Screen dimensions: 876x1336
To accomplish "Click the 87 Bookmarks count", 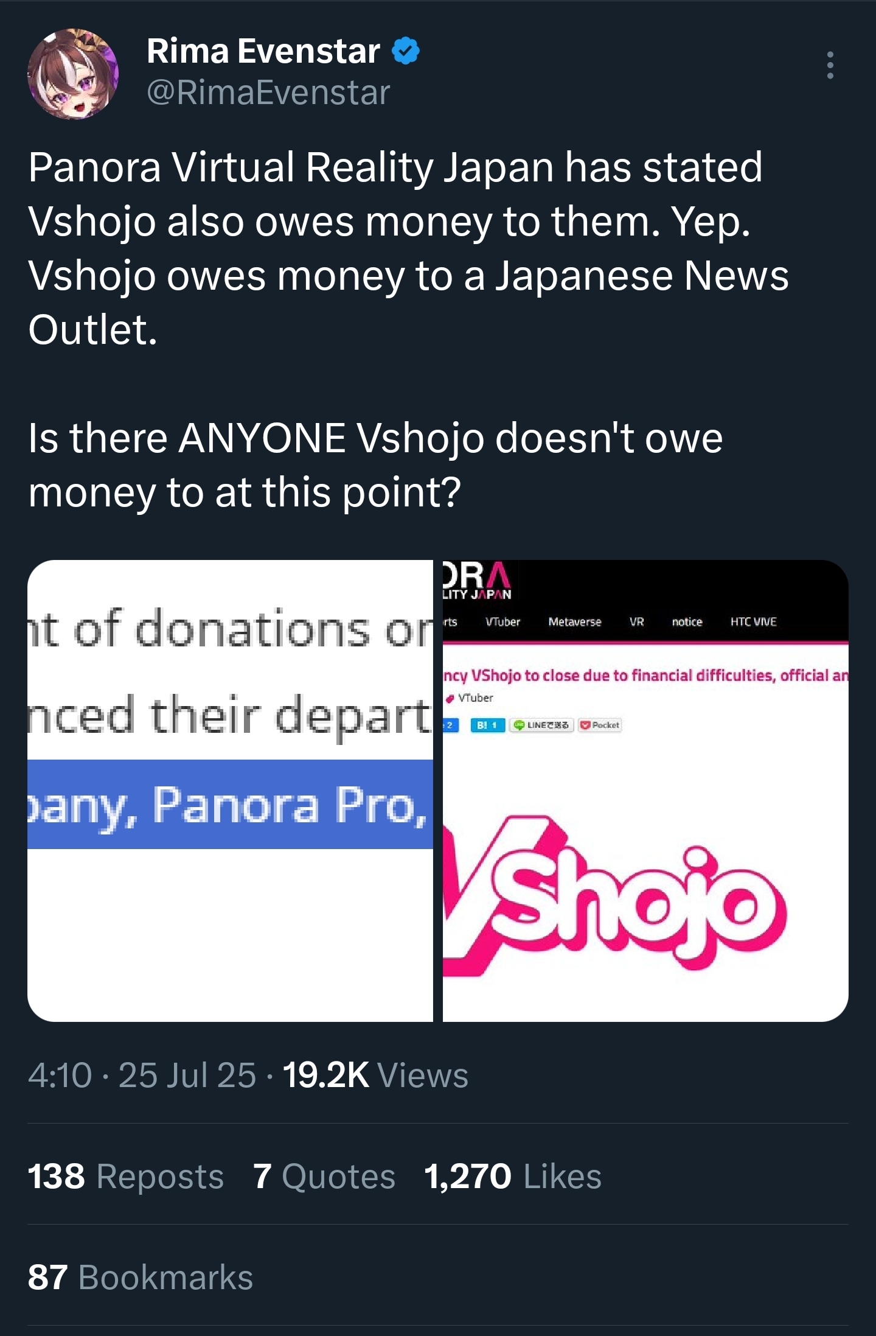I will click(x=141, y=1277).
